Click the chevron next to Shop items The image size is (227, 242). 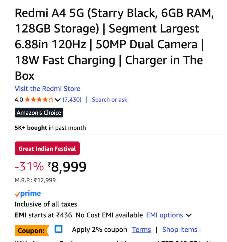click(200, 230)
